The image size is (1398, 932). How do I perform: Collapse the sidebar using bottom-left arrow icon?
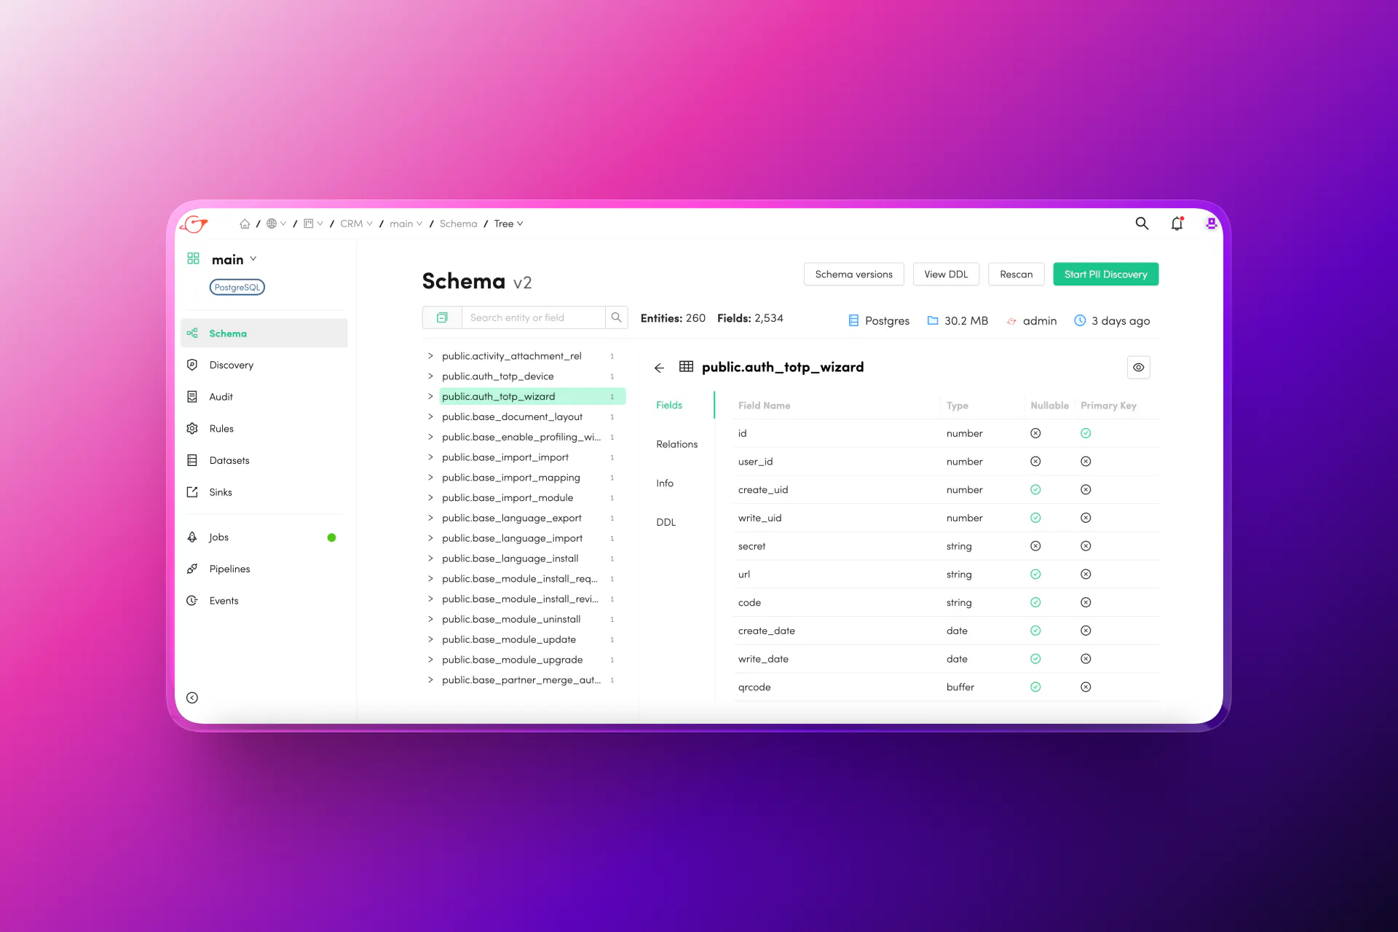pyautogui.click(x=192, y=698)
